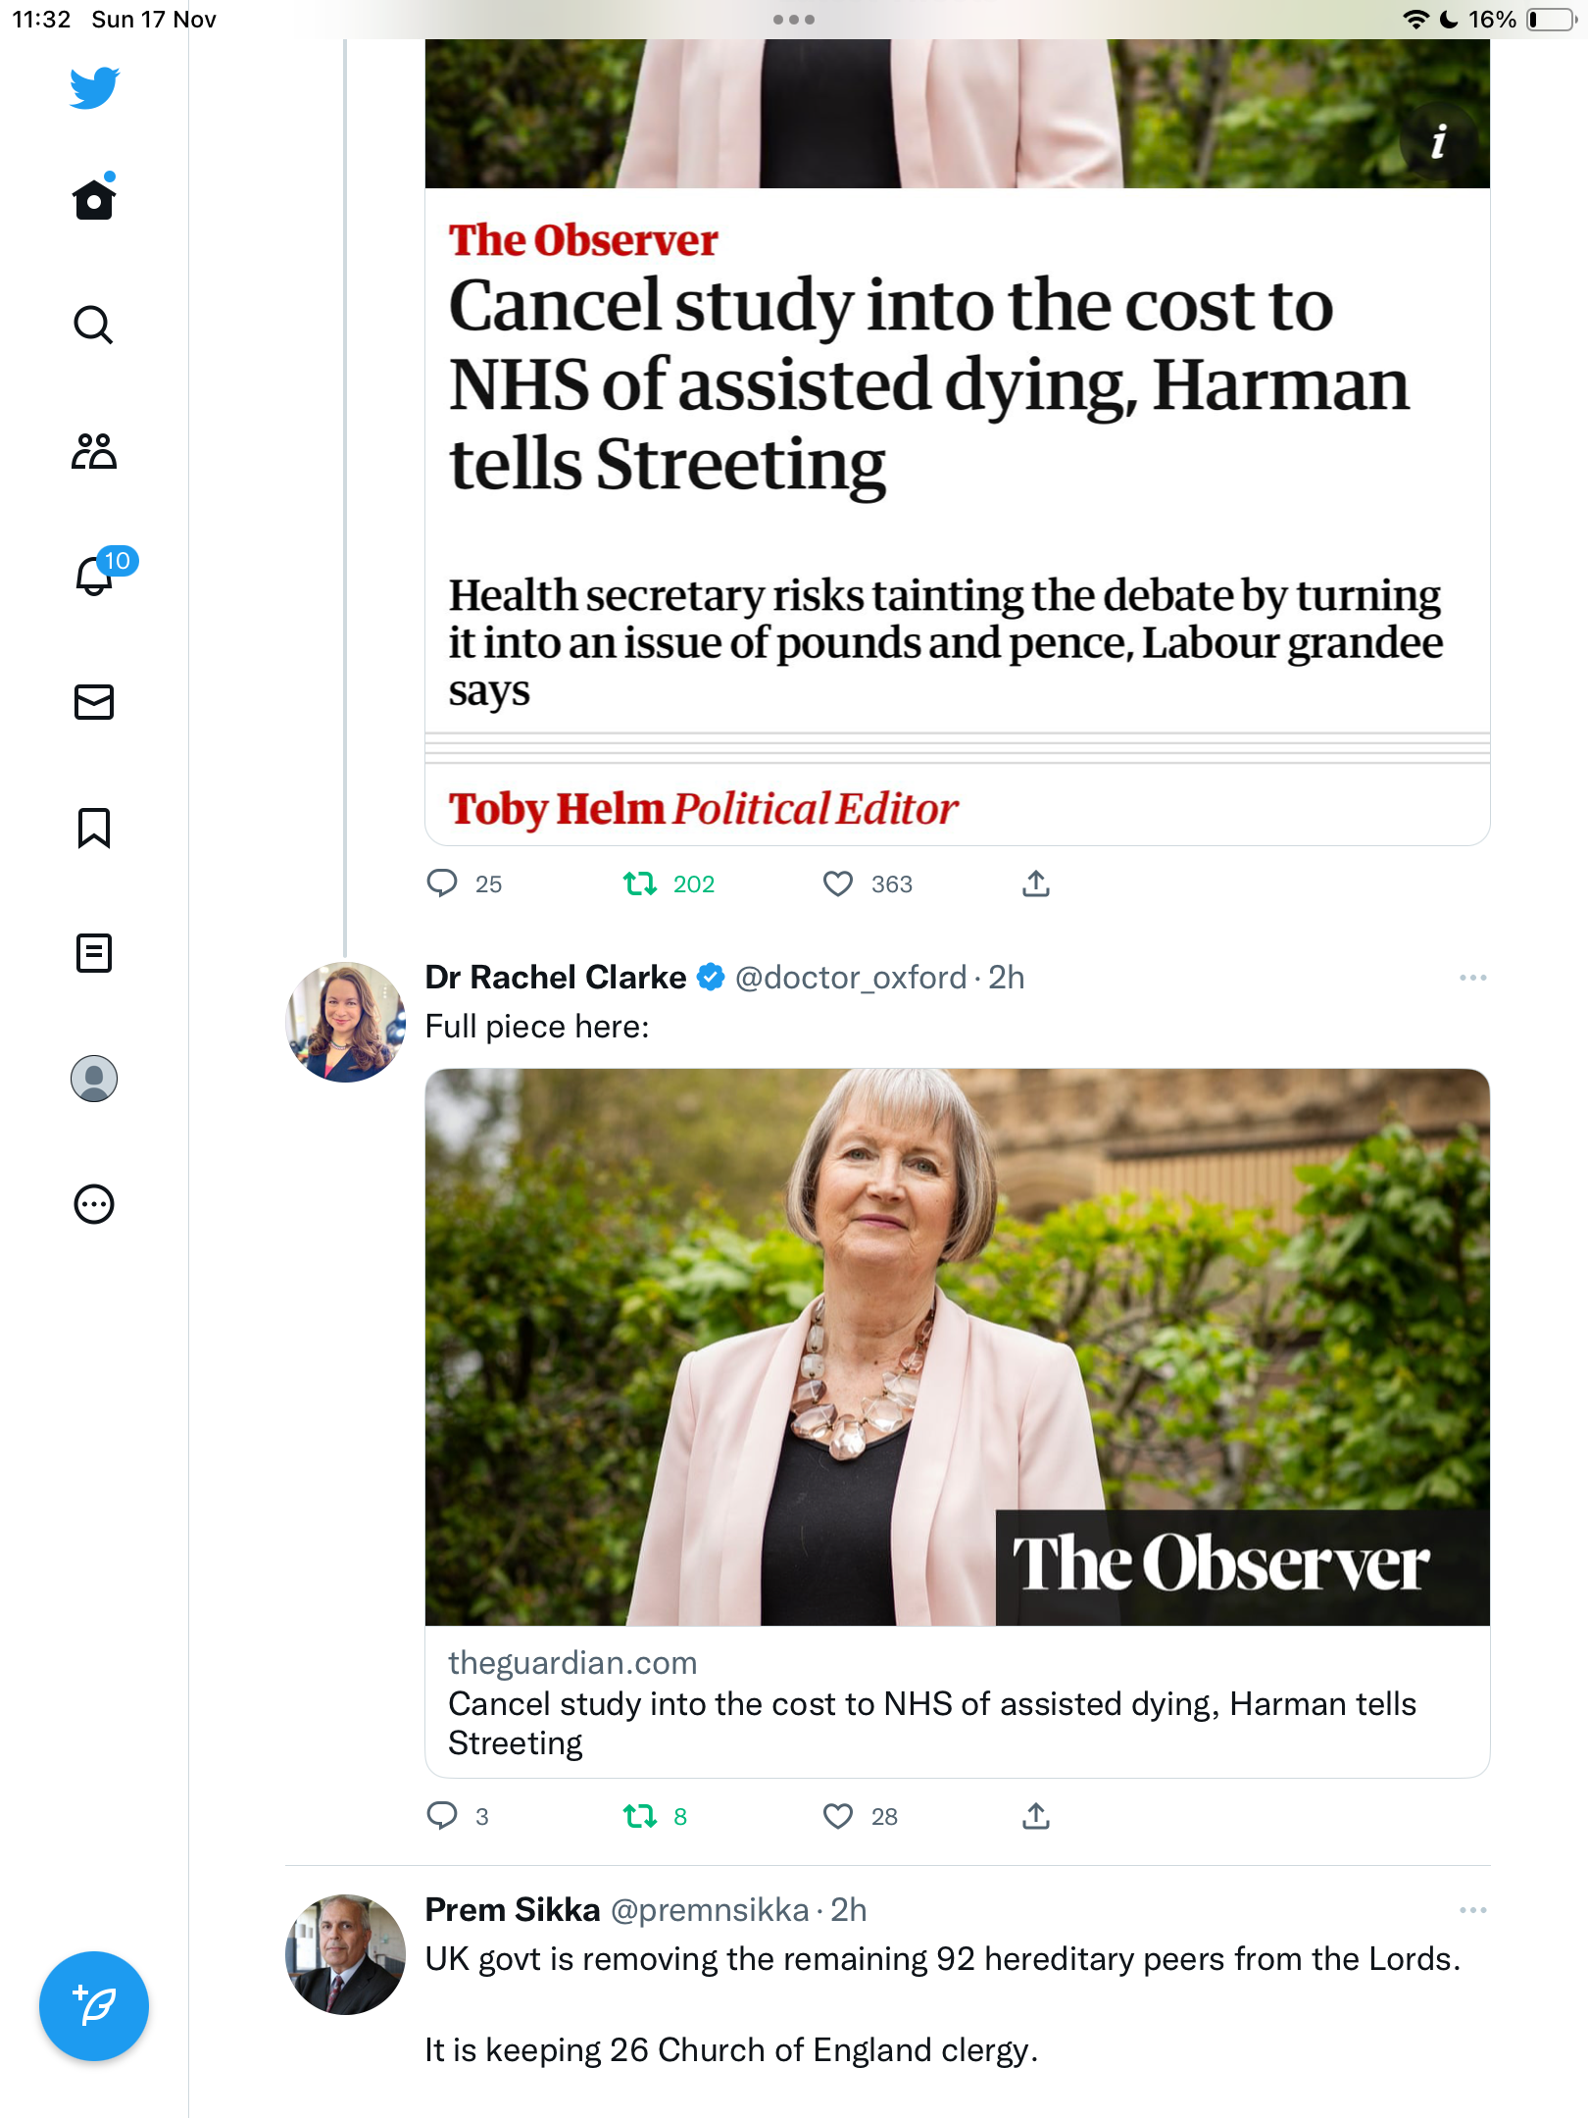Open Dr Rachel Clarke profile picture
Image resolution: width=1588 pixels, height=2118 pixels.
coord(345,1022)
